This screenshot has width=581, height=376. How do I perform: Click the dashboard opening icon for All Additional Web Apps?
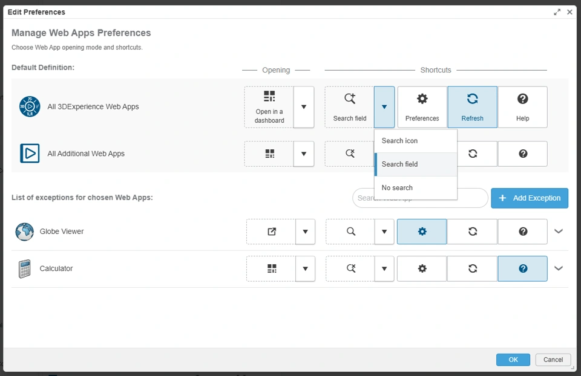click(270, 154)
